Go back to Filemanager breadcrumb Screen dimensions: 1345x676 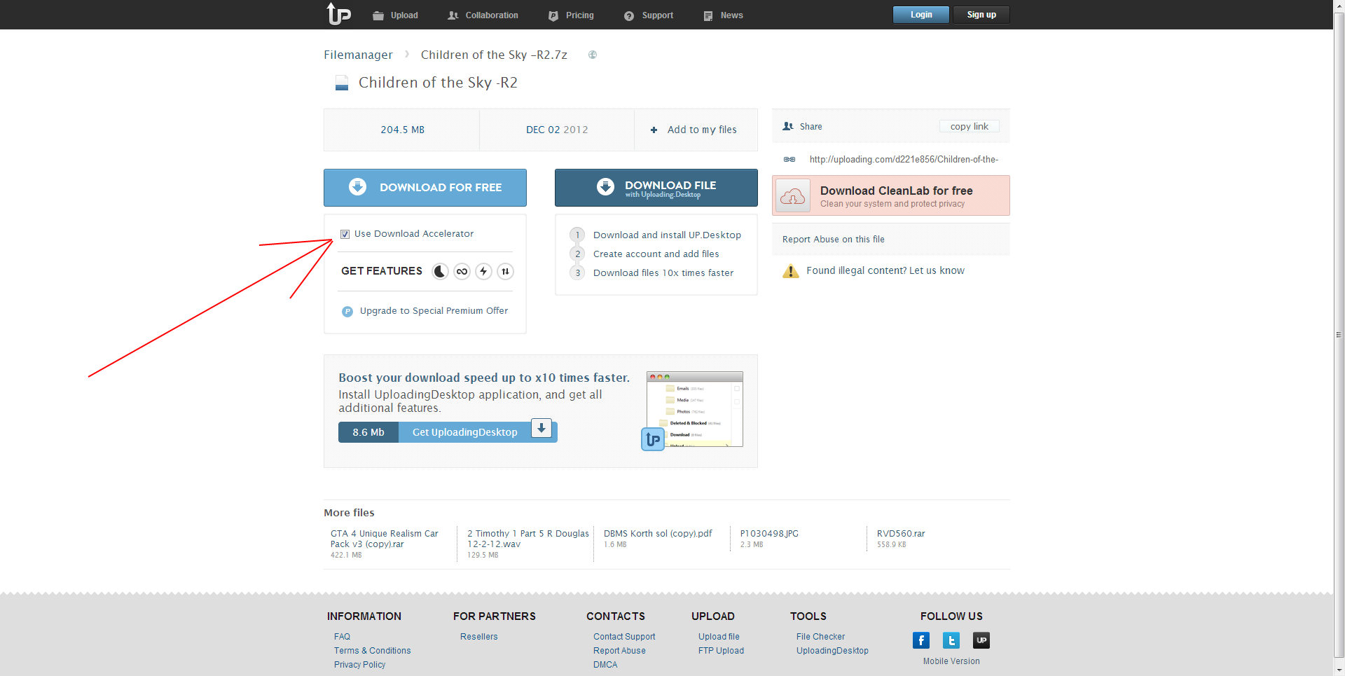point(358,55)
